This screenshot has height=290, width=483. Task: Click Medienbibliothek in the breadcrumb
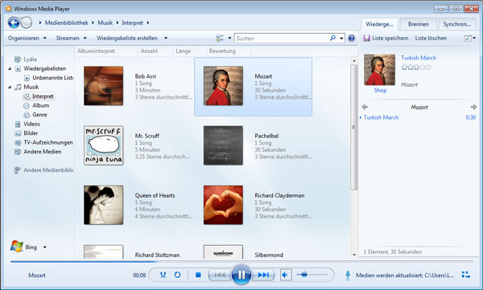[x=66, y=22]
